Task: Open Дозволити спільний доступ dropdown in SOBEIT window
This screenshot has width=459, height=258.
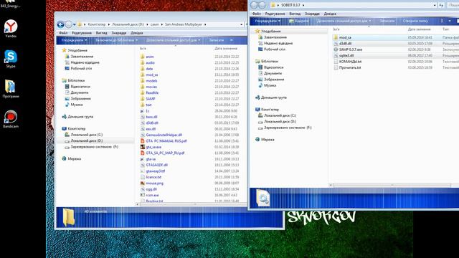Action: (344, 21)
